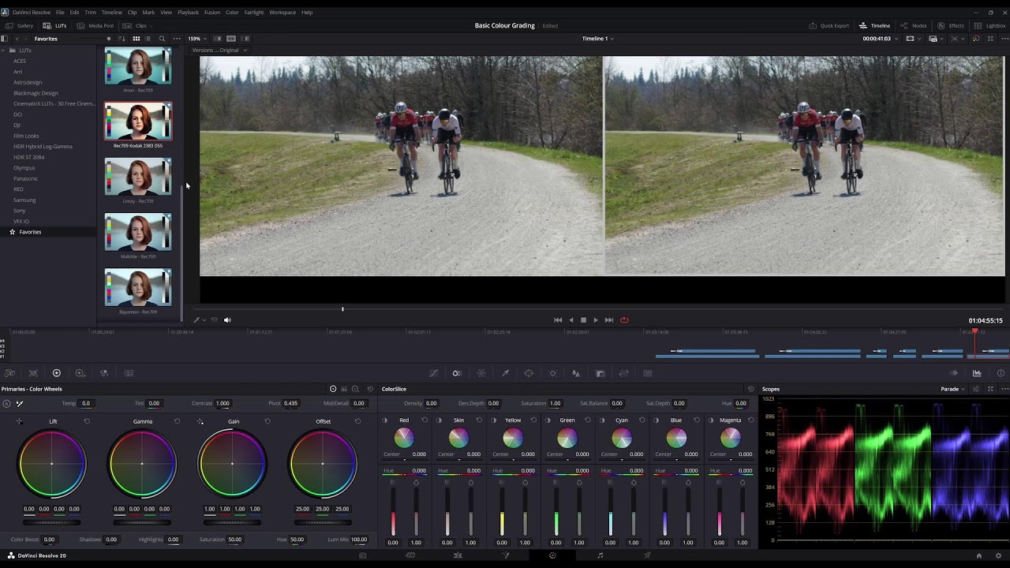Jump to the previous clip
1010x568 pixels.
[x=558, y=320]
